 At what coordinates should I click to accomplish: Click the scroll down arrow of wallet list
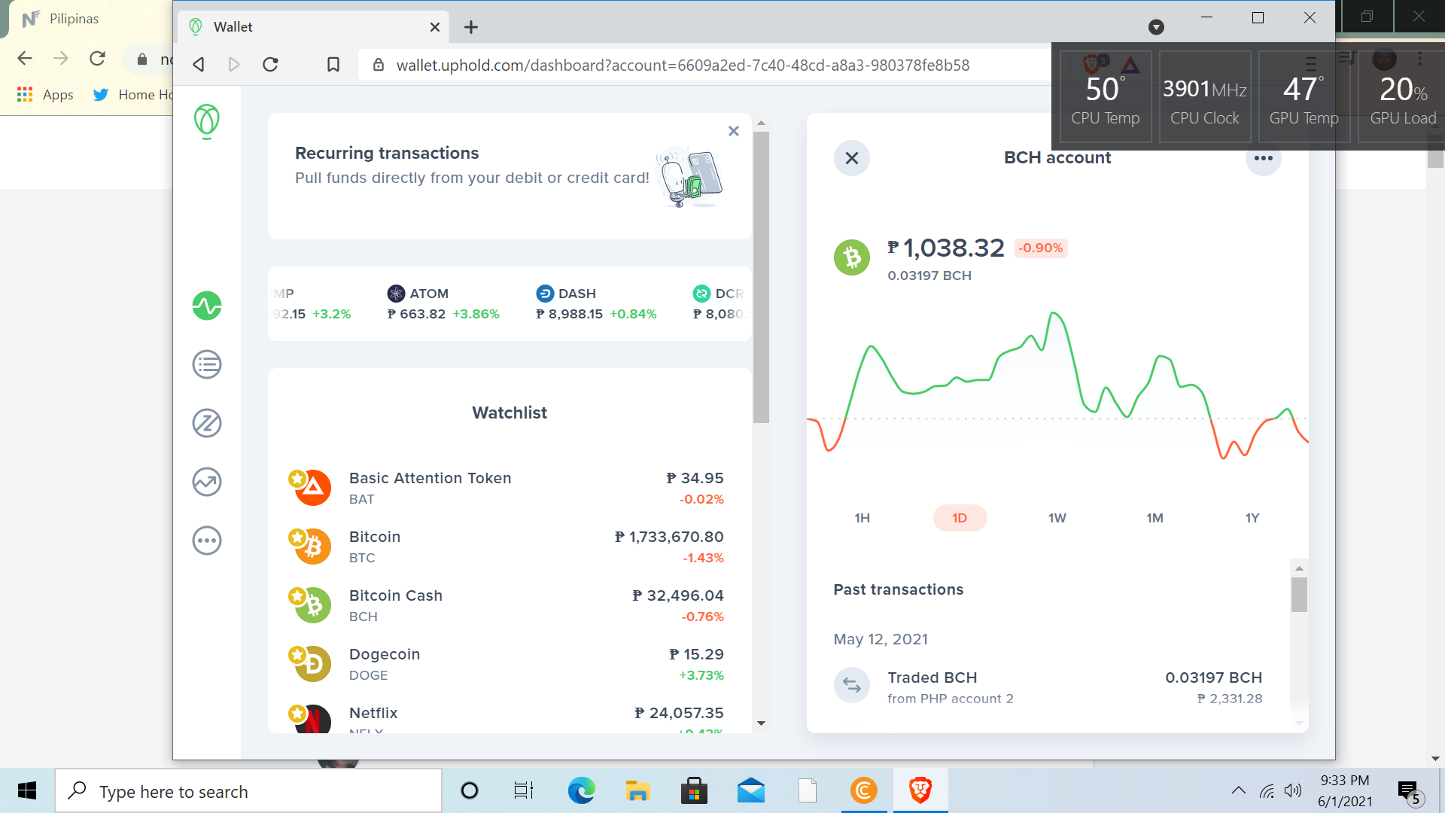761,723
